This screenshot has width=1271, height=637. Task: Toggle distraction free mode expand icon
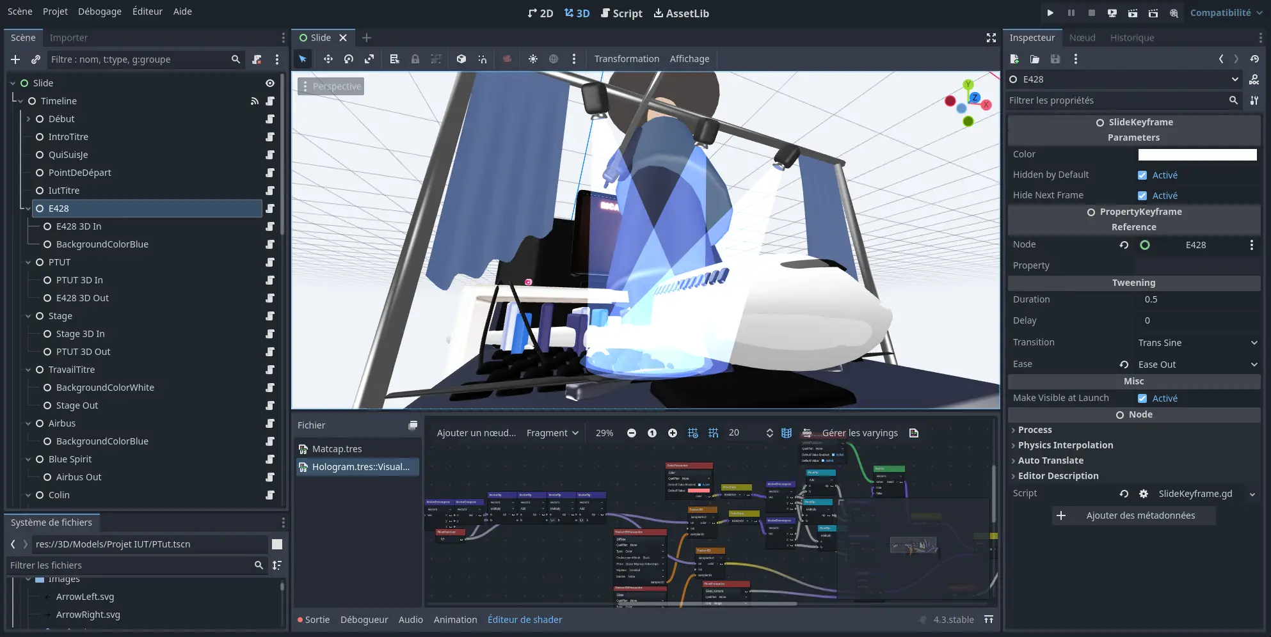pyautogui.click(x=991, y=38)
